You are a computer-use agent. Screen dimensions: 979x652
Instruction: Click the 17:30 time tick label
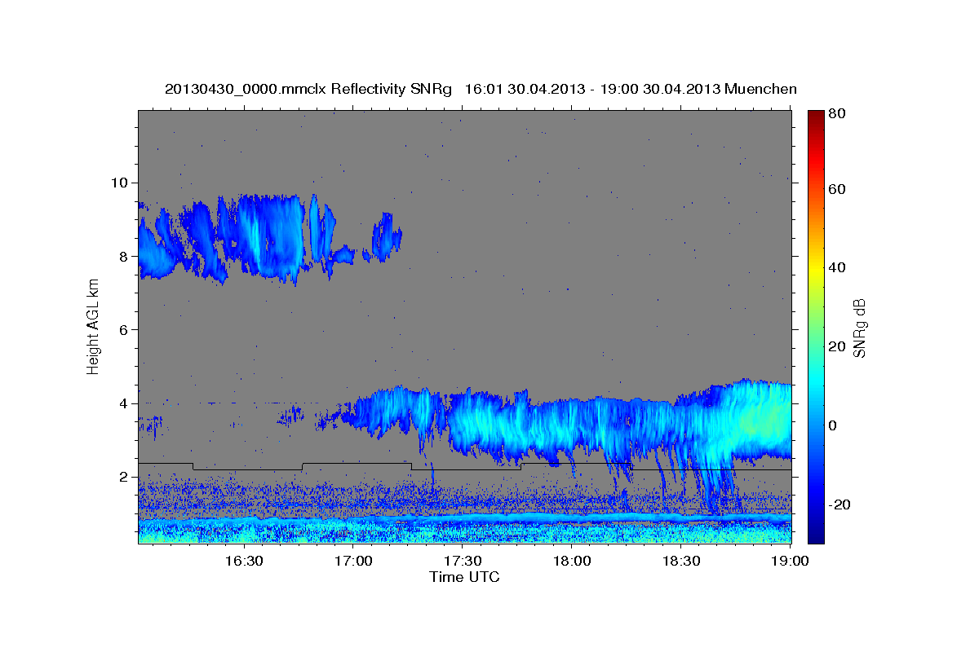462,561
